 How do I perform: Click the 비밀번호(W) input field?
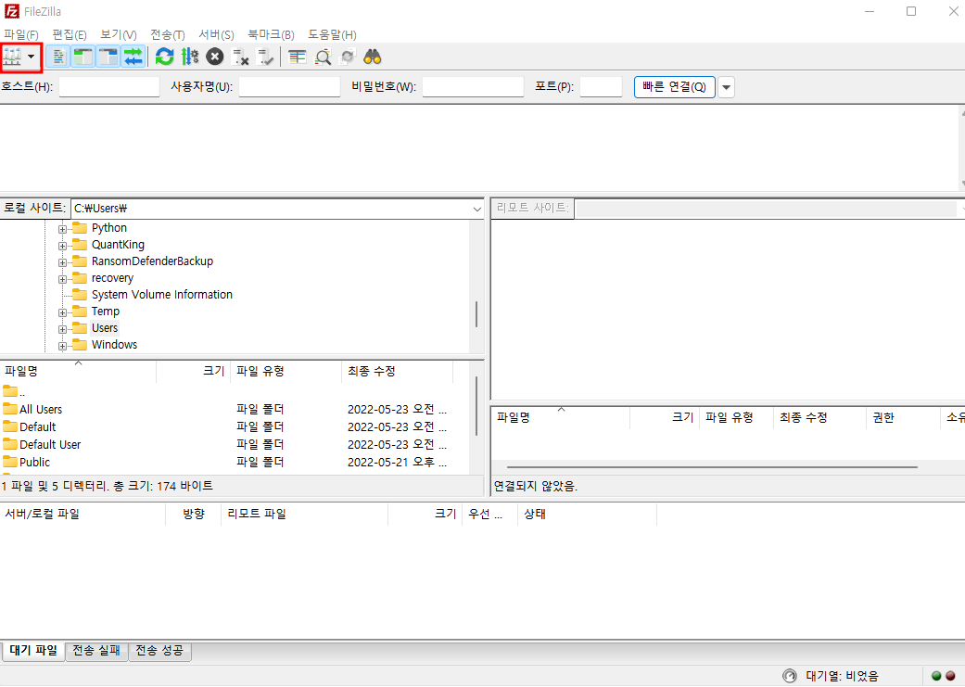pos(473,87)
